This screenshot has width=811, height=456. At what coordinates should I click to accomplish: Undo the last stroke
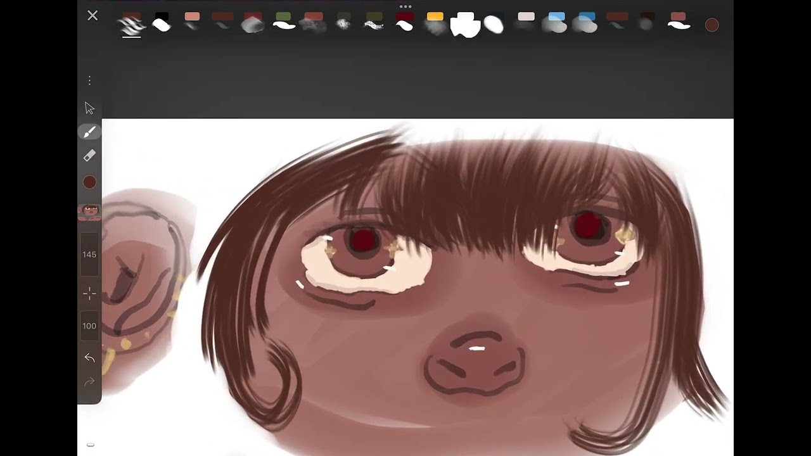89,358
